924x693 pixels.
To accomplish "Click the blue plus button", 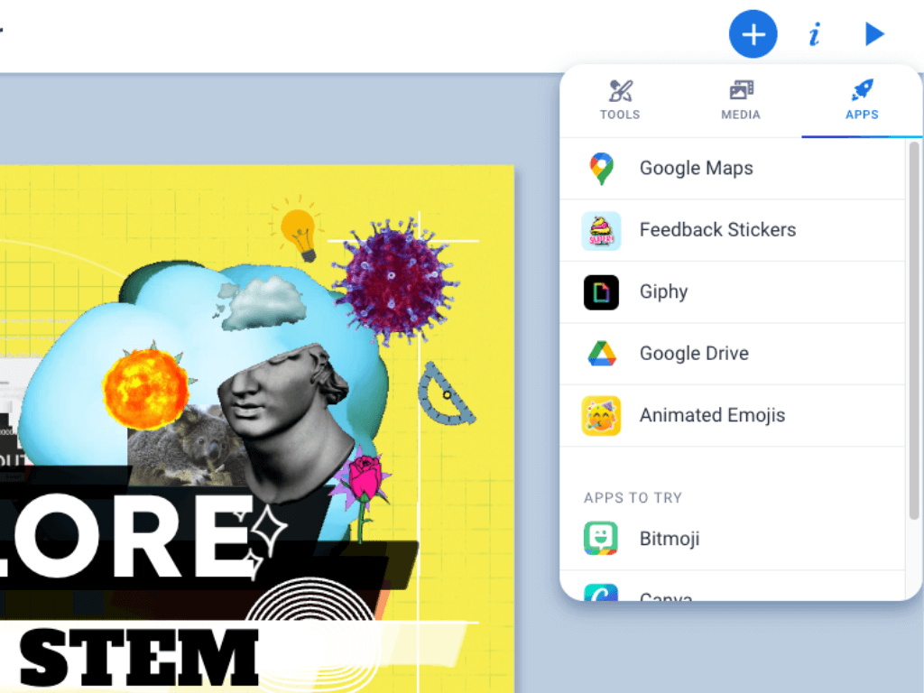I will (753, 33).
